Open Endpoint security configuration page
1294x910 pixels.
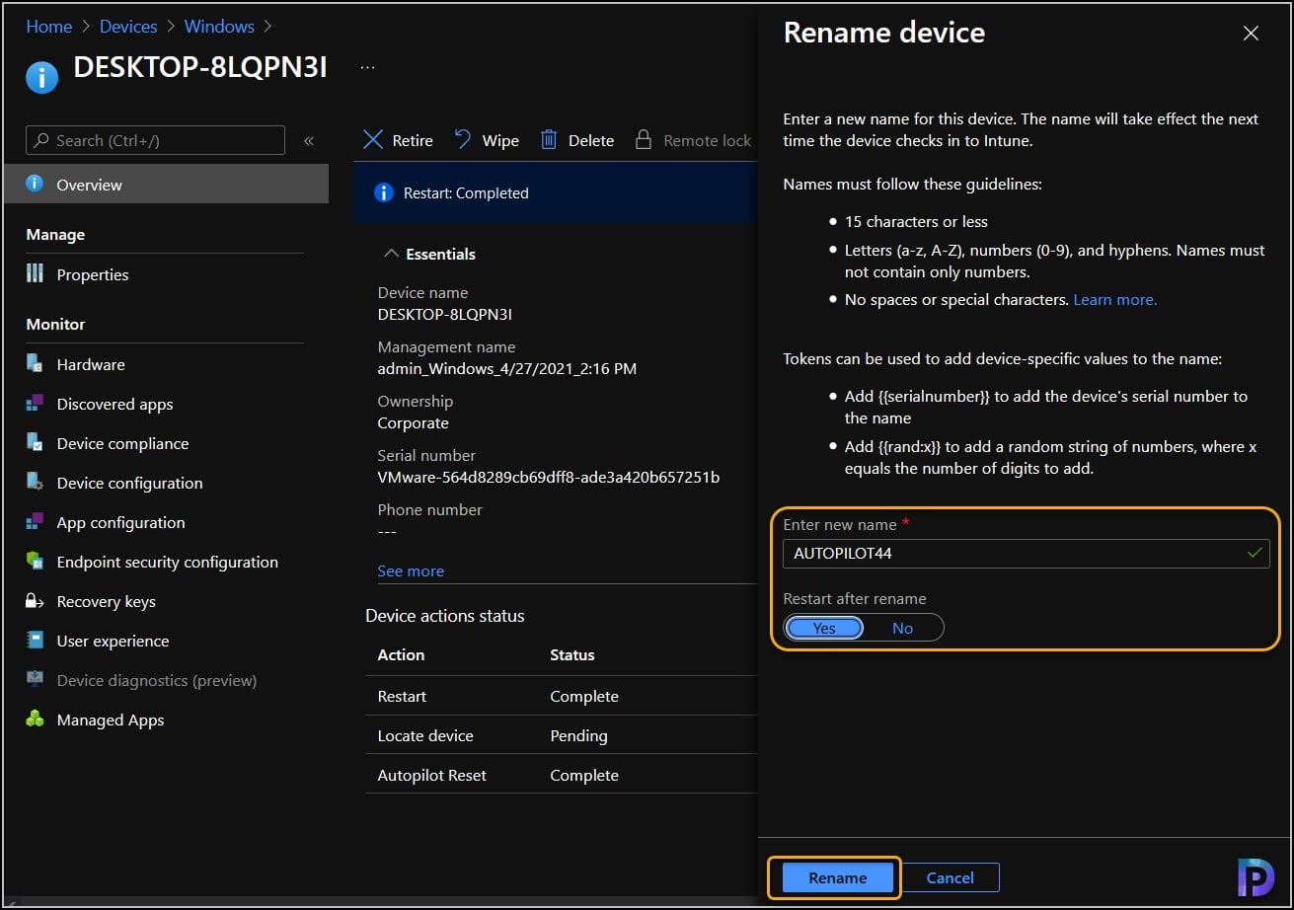click(166, 562)
